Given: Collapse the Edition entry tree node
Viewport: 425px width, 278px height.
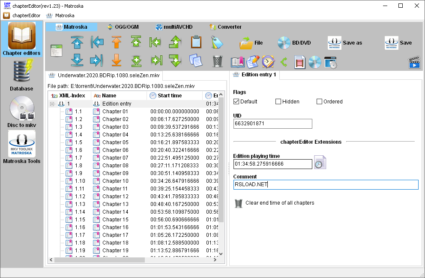Looking at the screenshot, I should (53, 103).
